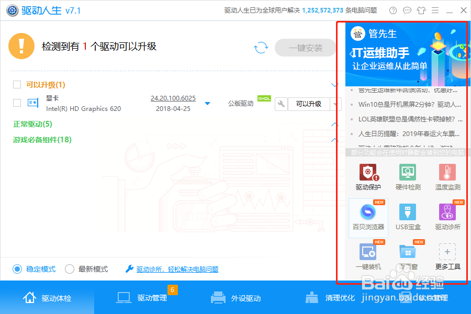
Task: Click the green WHQL badge
Action: coord(264,98)
